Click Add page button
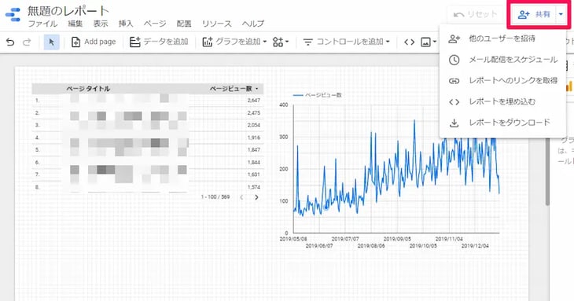Screen dimensions: 574x301 pos(94,42)
